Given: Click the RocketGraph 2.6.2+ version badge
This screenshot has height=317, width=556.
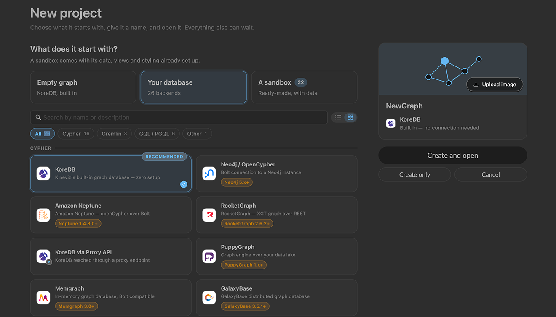Looking at the screenshot, I should point(247,224).
